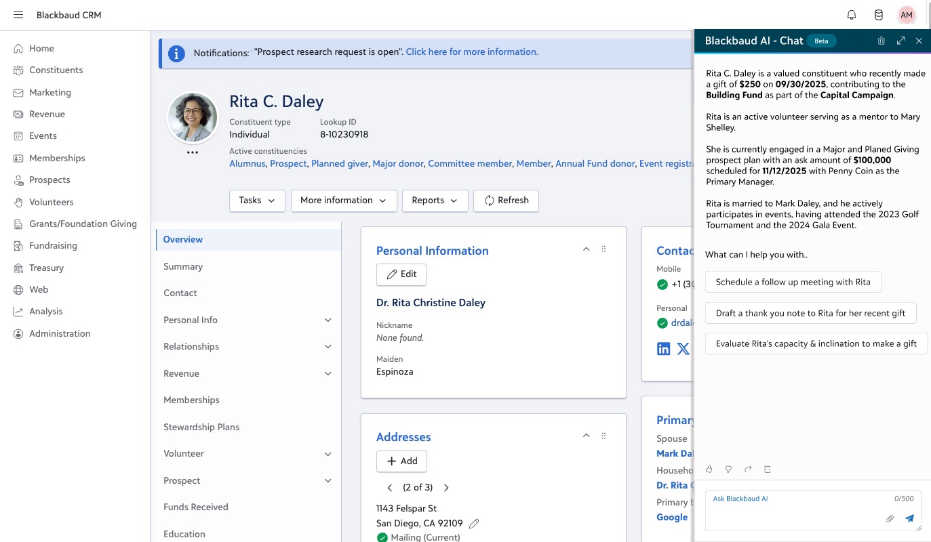931x542 pixels.
Task: Open the Alumnus constituency link
Action: point(247,164)
